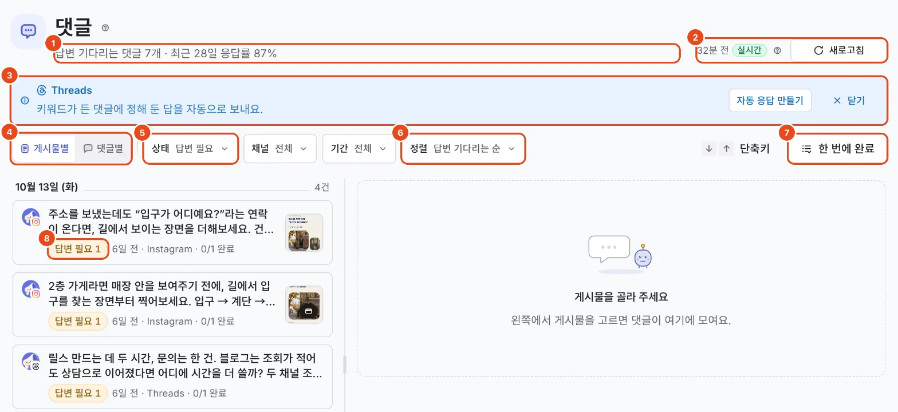This screenshot has height=412, width=898.
Task: Click the 한 번에 완료 button
Action: pos(837,149)
